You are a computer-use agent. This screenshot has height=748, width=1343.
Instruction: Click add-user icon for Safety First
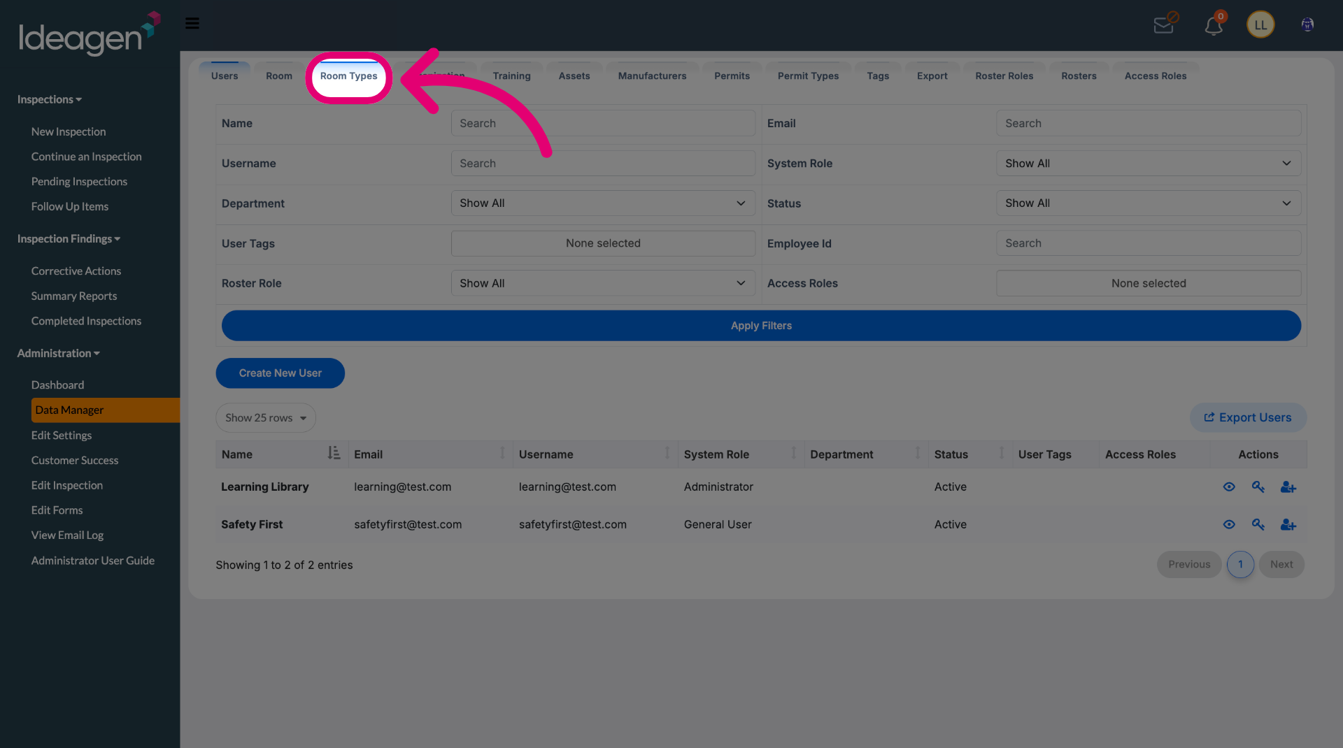1288,525
